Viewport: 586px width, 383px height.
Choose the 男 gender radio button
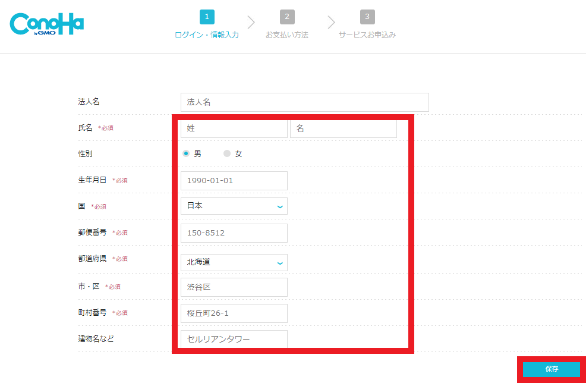[x=186, y=153]
